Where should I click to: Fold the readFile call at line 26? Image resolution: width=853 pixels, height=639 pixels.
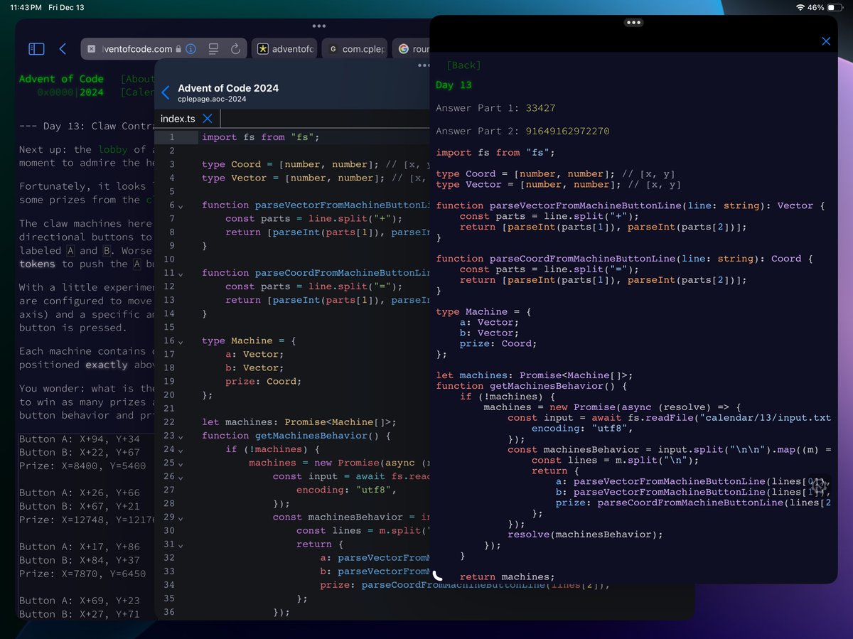[181, 477]
